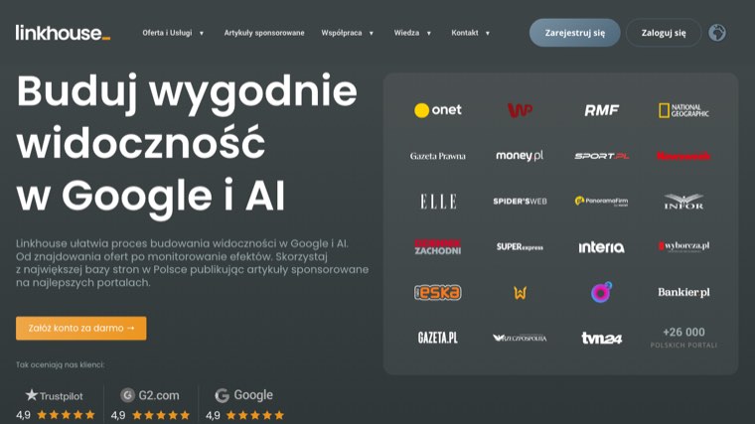This screenshot has width=755, height=424.
Task: Click the Bankier.pl logo
Action: coord(683,292)
